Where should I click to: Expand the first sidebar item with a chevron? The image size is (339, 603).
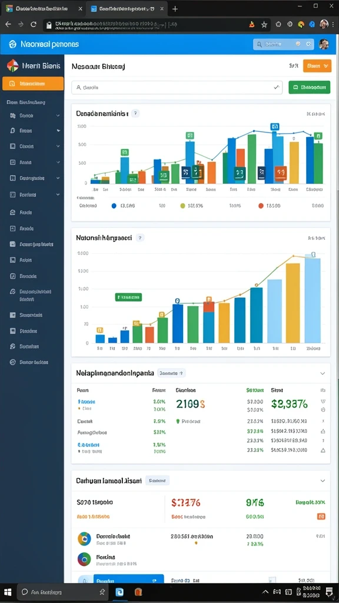coord(35,115)
